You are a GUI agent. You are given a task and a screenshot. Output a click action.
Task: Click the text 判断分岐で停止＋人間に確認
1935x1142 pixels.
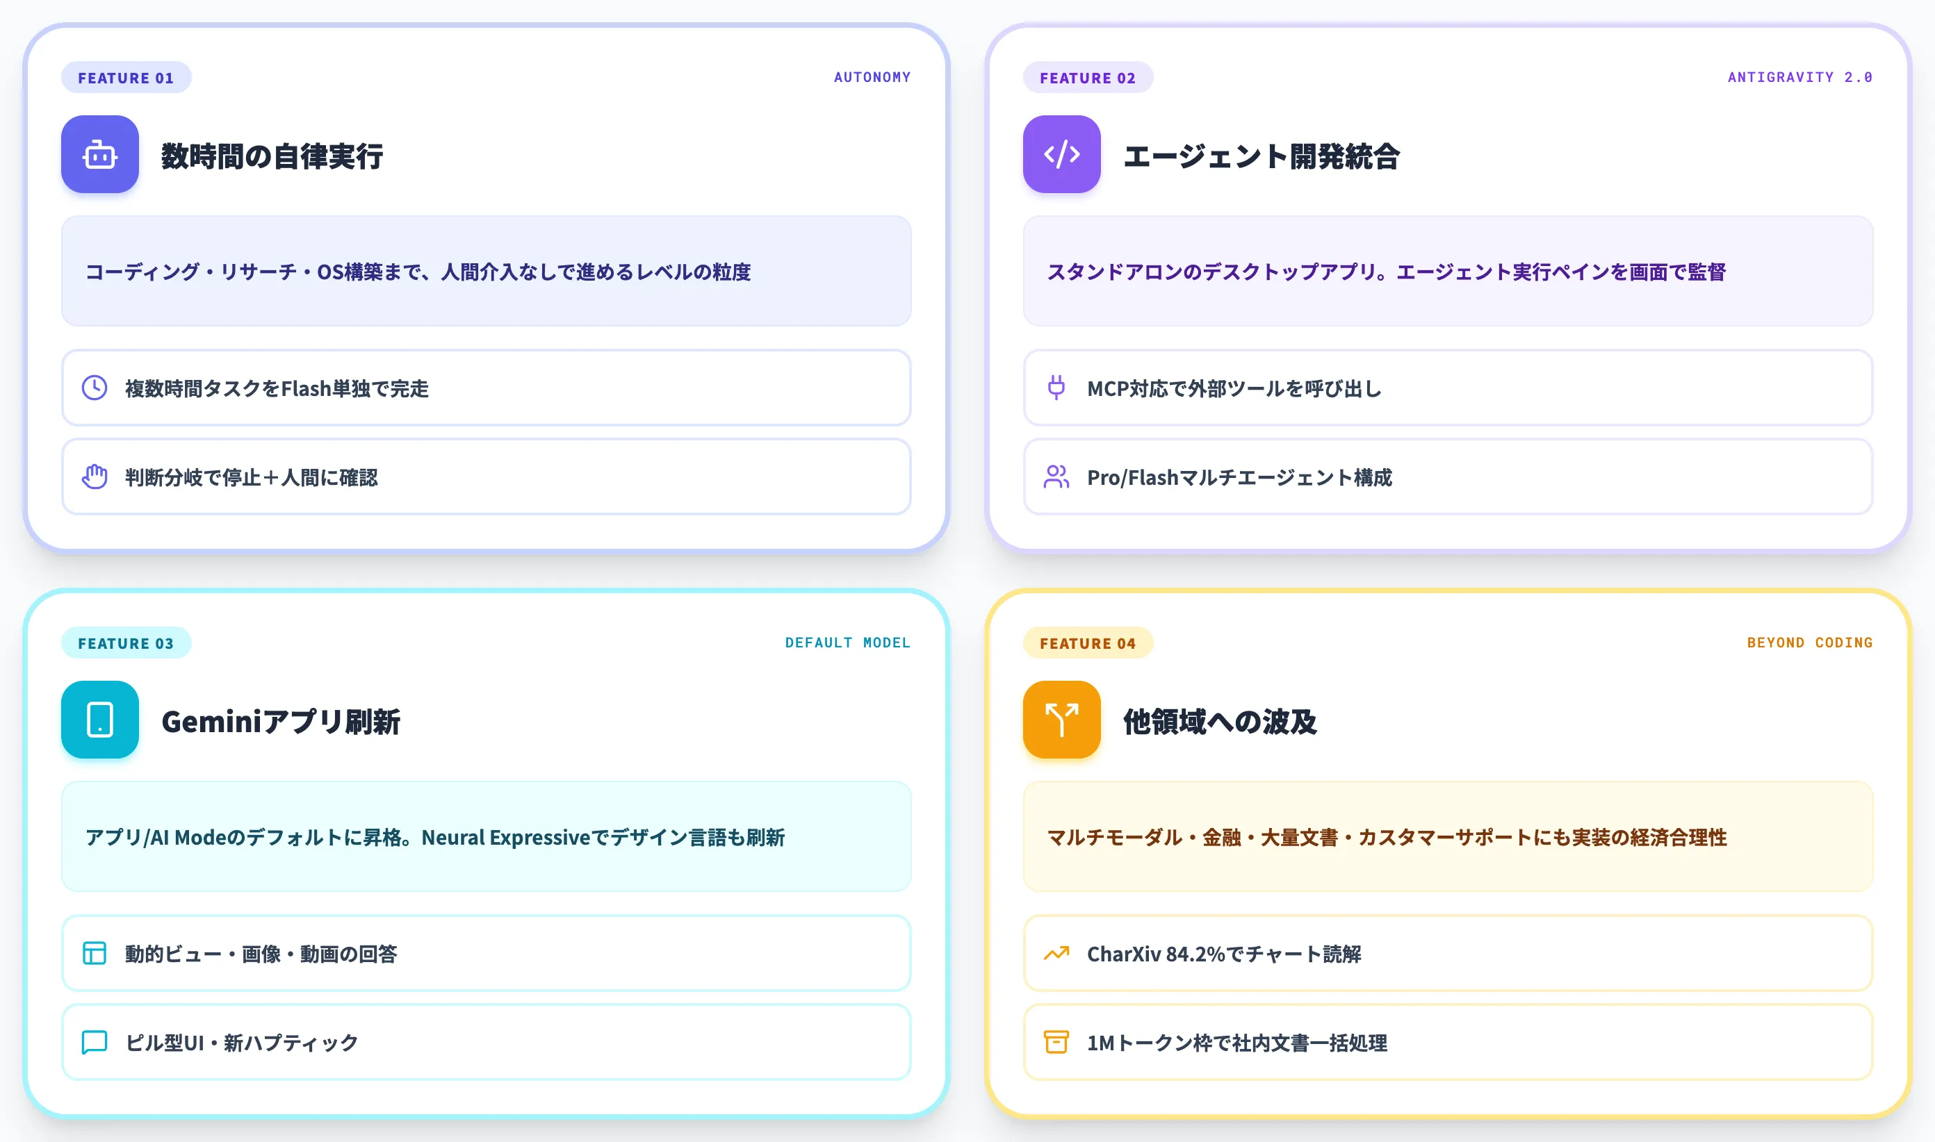click(252, 478)
